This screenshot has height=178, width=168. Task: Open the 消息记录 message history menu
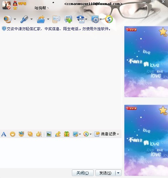point(107,134)
